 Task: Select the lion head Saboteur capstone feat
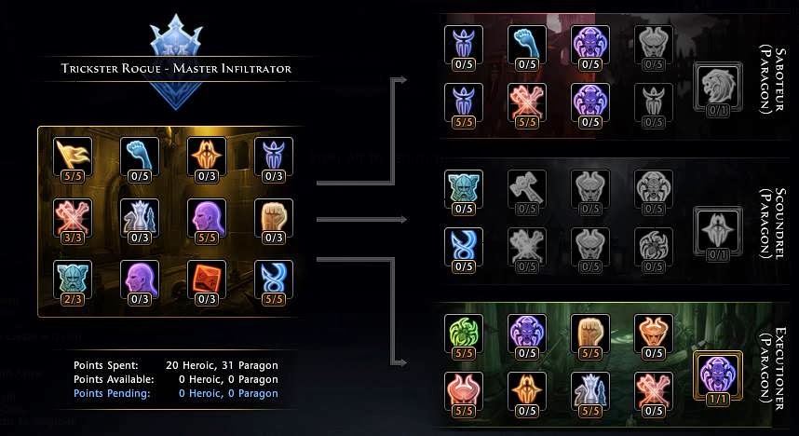click(717, 89)
